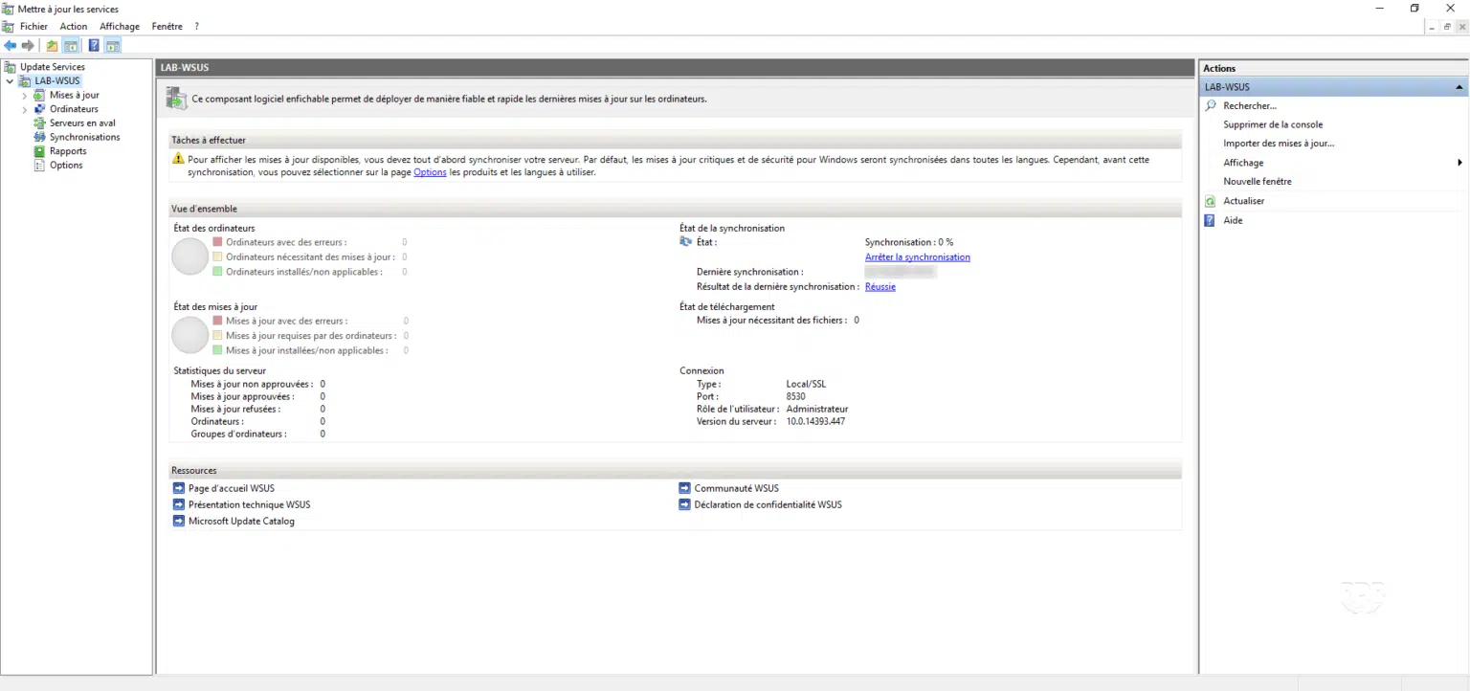Click Ordinateurs avec des erreurs legend entry
The height and width of the screenshot is (691, 1470).
[286, 243]
